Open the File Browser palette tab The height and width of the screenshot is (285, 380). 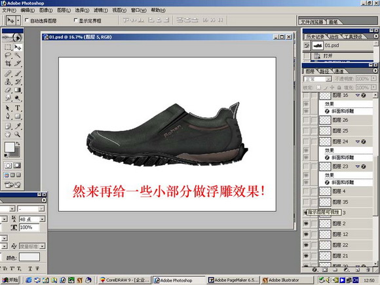tap(312, 22)
